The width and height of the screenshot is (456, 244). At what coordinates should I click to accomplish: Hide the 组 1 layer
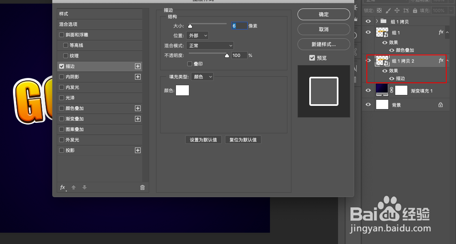368,32
